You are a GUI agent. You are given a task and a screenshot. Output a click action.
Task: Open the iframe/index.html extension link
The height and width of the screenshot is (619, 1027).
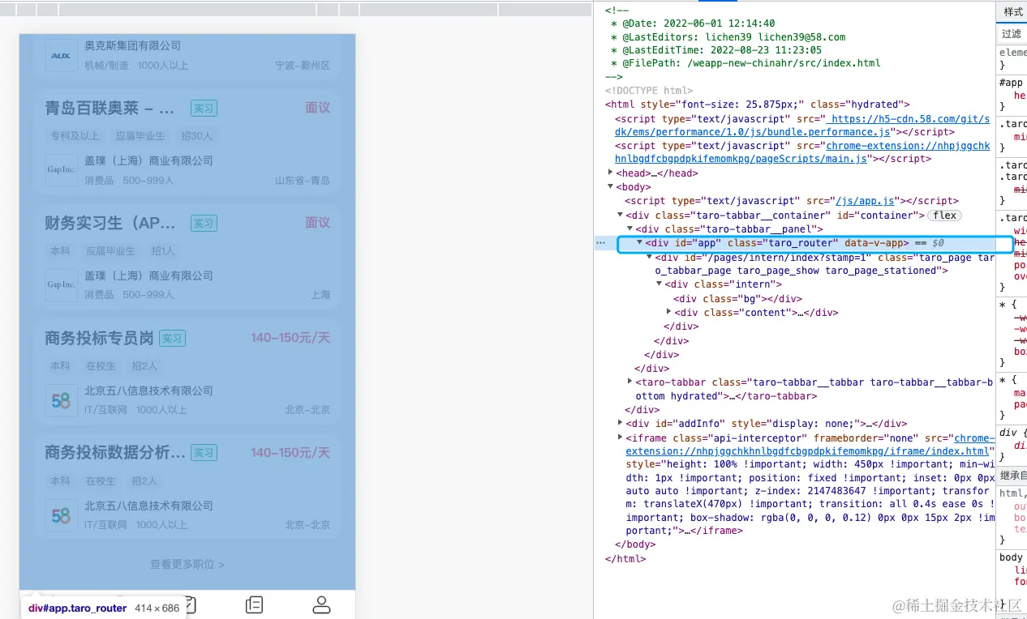(x=810, y=445)
